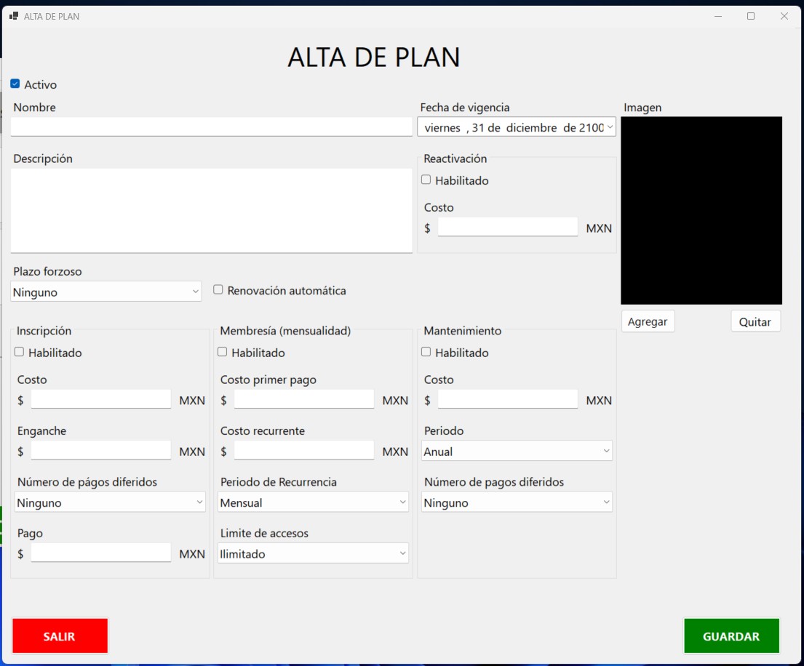The height and width of the screenshot is (666, 804).
Task: Expand the Plazo forzoso dropdown
Action: point(106,292)
